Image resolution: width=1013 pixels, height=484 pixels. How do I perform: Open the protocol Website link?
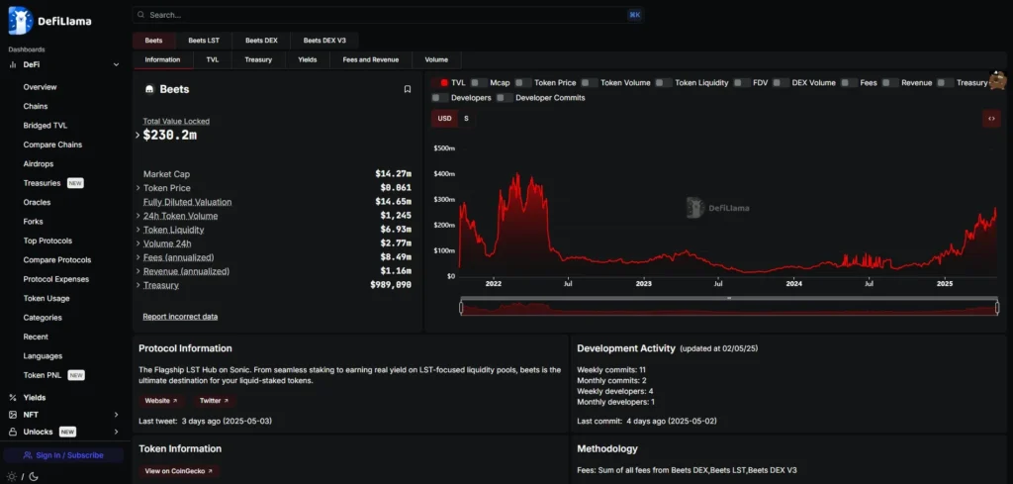click(161, 401)
